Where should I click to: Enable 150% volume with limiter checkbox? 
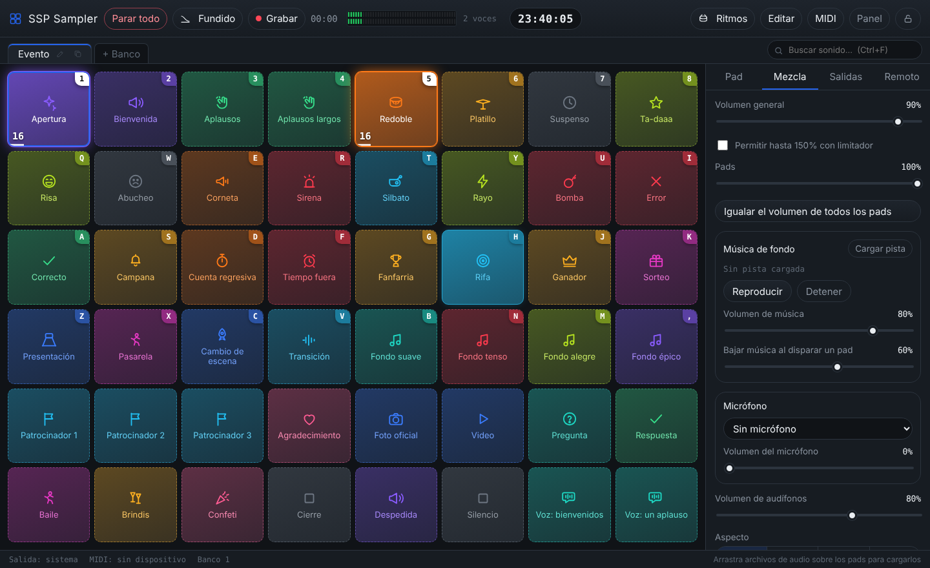coord(723,145)
